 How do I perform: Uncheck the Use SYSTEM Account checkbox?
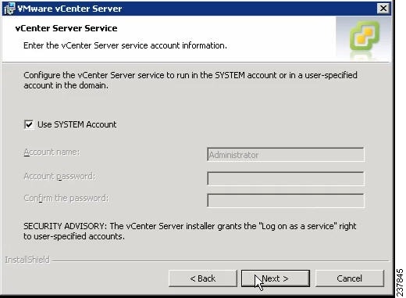[29, 124]
